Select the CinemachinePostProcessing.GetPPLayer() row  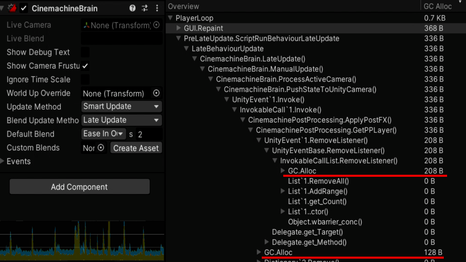(316, 130)
